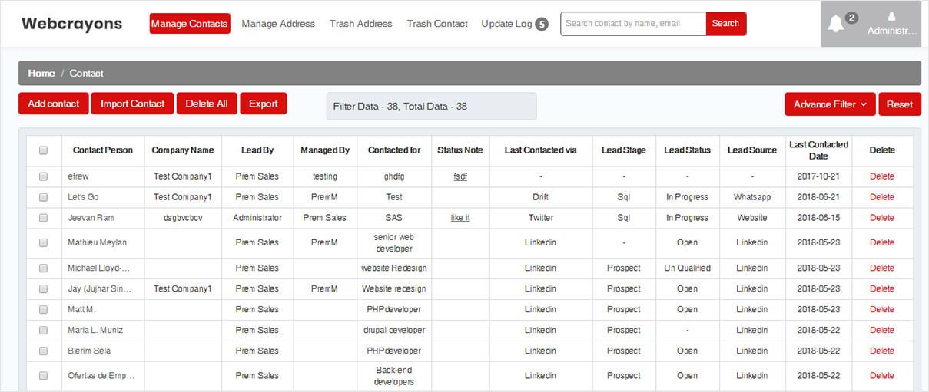Click the Webcrayons logo
Viewport: 929px width, 392px height.
tap(71, 24)
